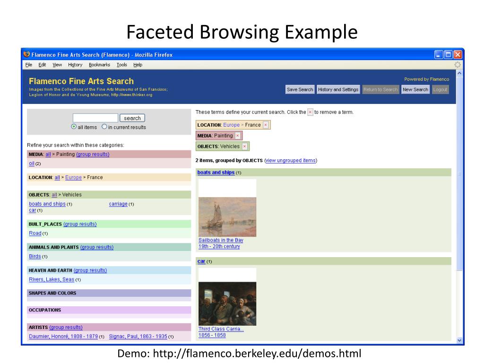This screenshot has width=484, height=363.
Task: Click the SHAPES AND COLORS facet header
Action: (109, 293)
